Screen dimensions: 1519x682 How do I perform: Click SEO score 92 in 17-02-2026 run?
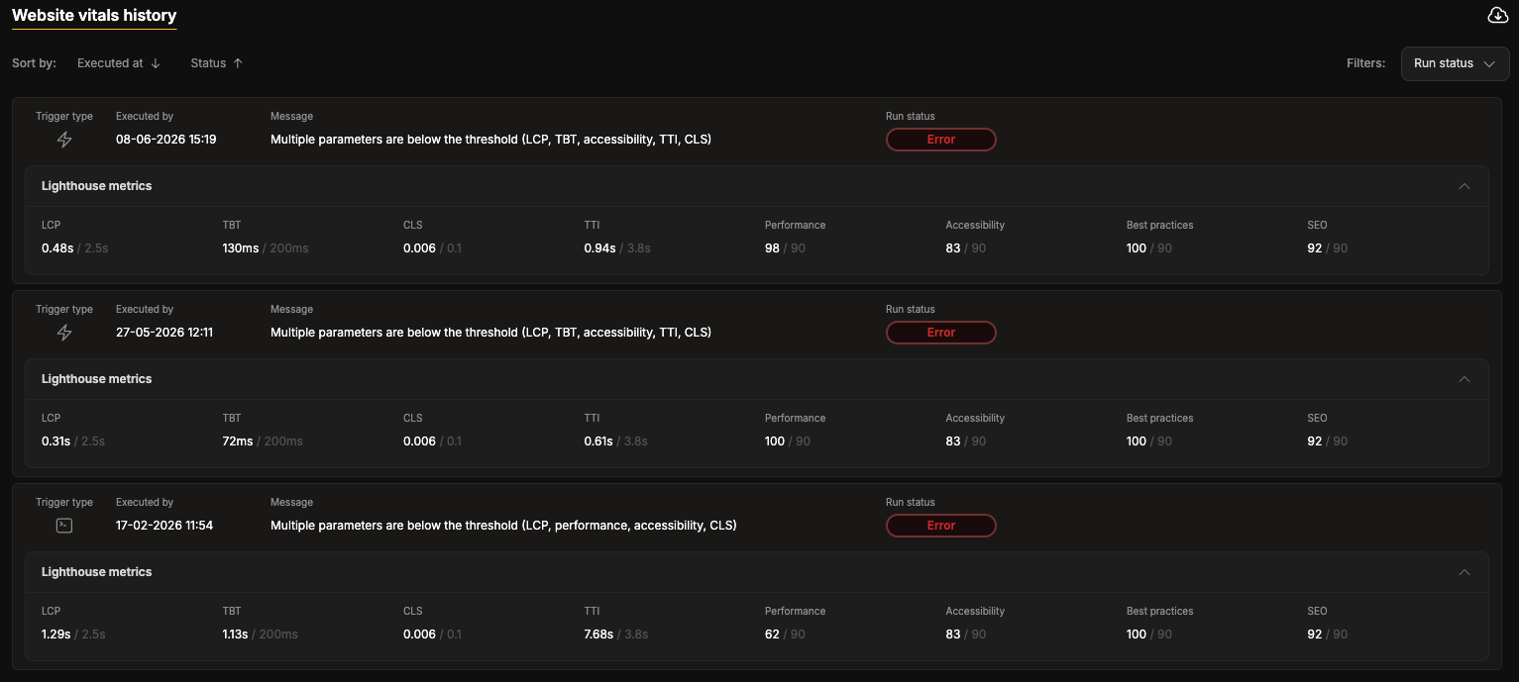tap(1315, 634)
